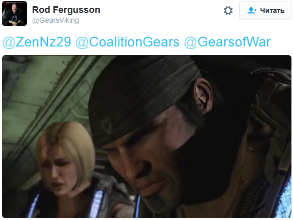The image size is (293, 220).
Task: Follow the user with the Читать button
Action: (265, 10)
